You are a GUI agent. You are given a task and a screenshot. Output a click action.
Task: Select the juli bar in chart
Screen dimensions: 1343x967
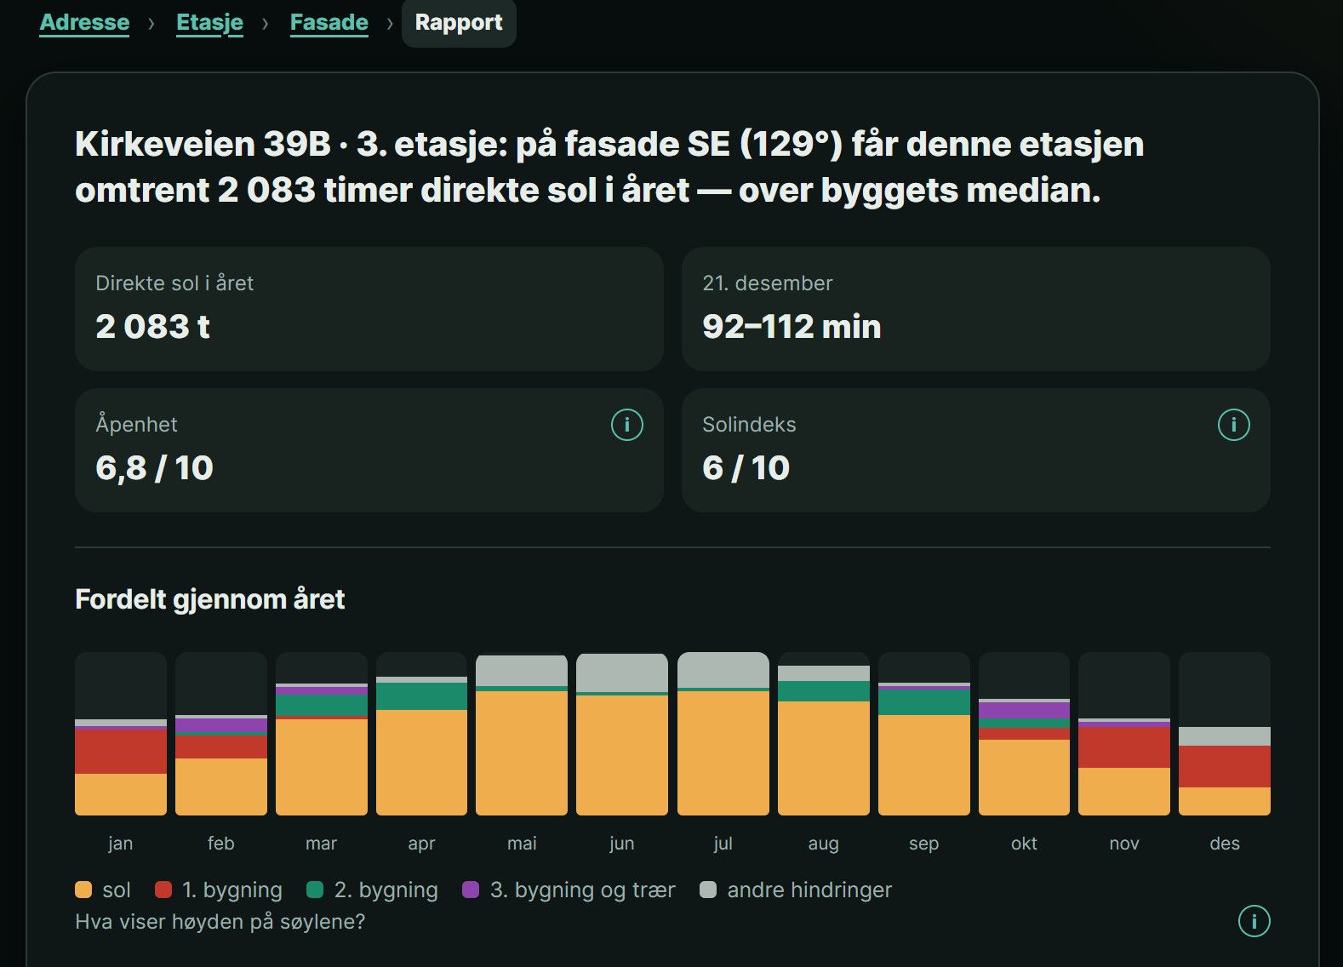pos(723,734)
